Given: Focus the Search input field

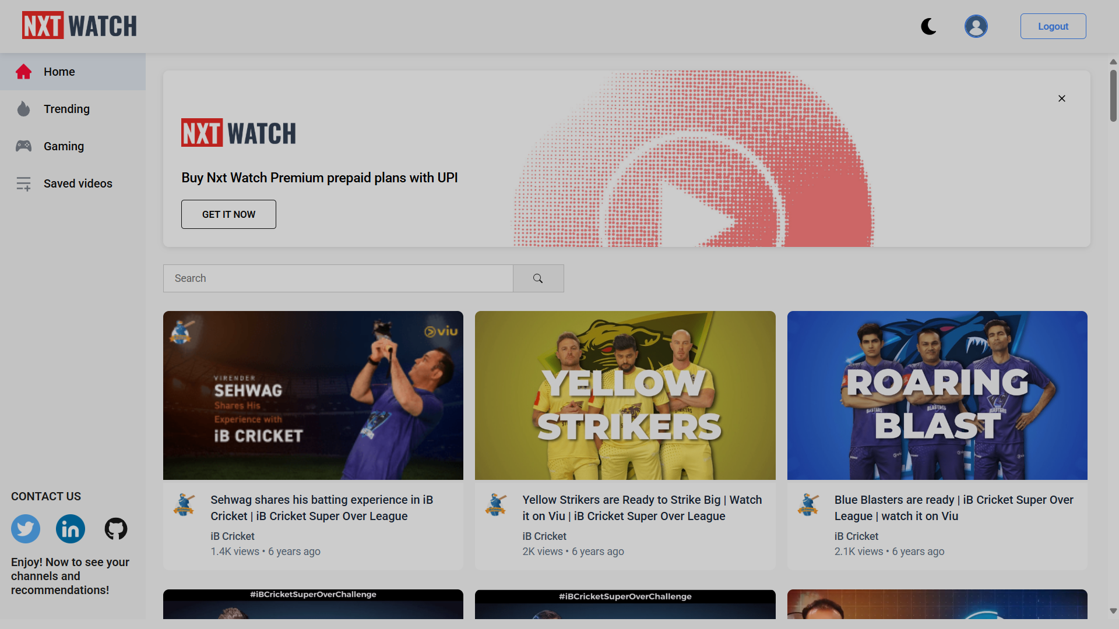Looking at the screenshot, I should pyautogui.click(x=338, y=278).
